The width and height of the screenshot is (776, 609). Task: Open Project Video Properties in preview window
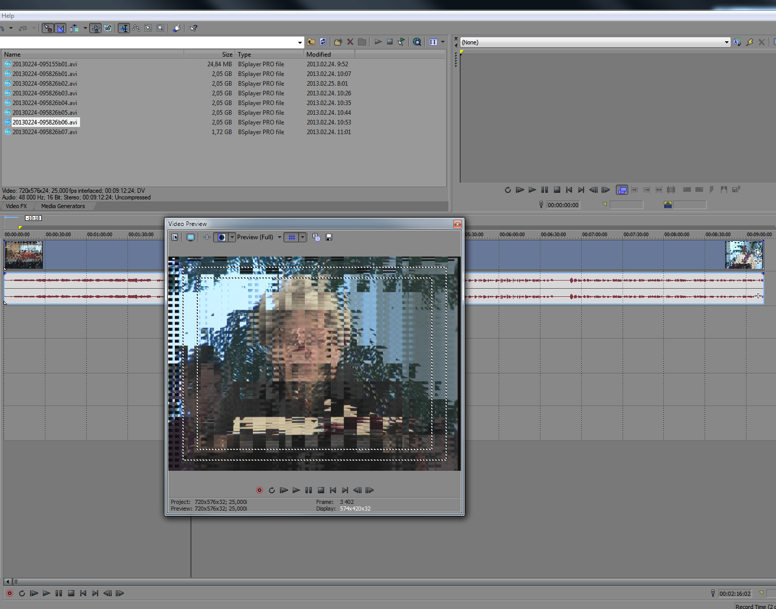[175, 237]
